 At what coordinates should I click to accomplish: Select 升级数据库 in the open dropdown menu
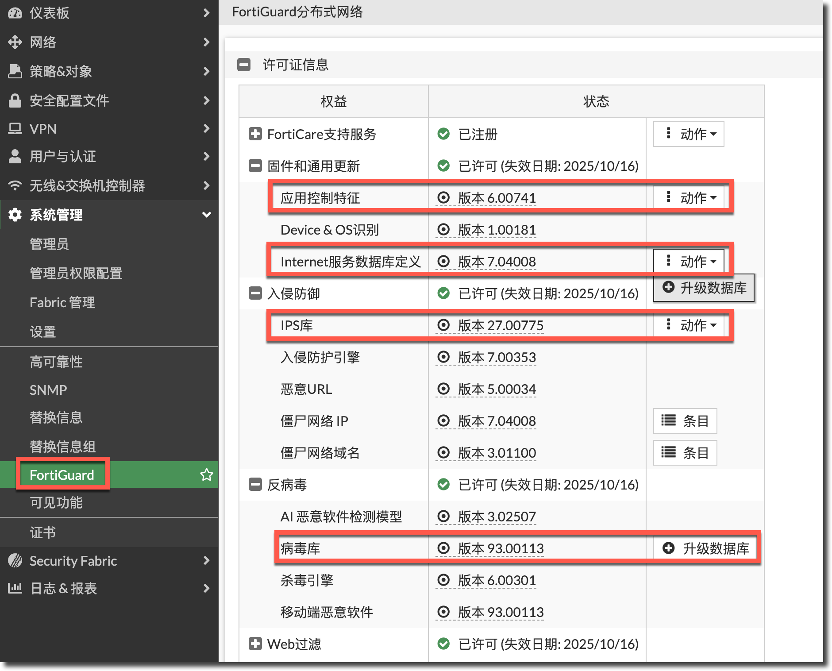[704, 288]
